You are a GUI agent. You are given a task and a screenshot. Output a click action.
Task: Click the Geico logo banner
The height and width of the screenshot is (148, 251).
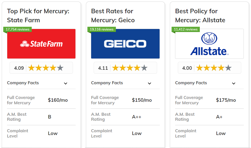[x=125, y=44]
